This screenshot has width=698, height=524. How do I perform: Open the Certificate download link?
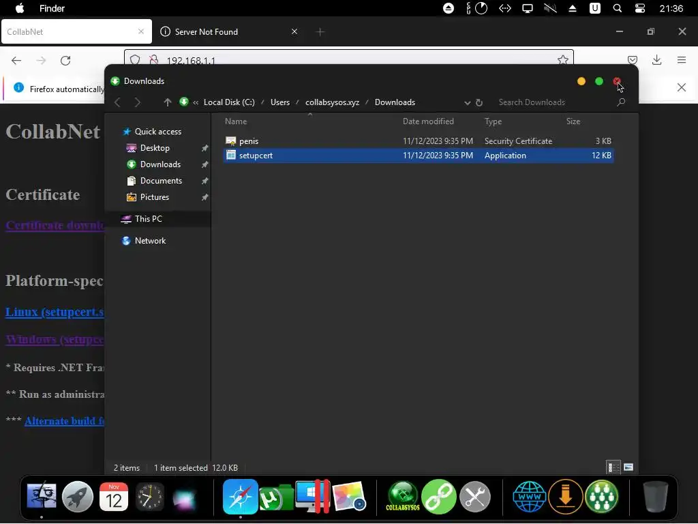[55, 225]
